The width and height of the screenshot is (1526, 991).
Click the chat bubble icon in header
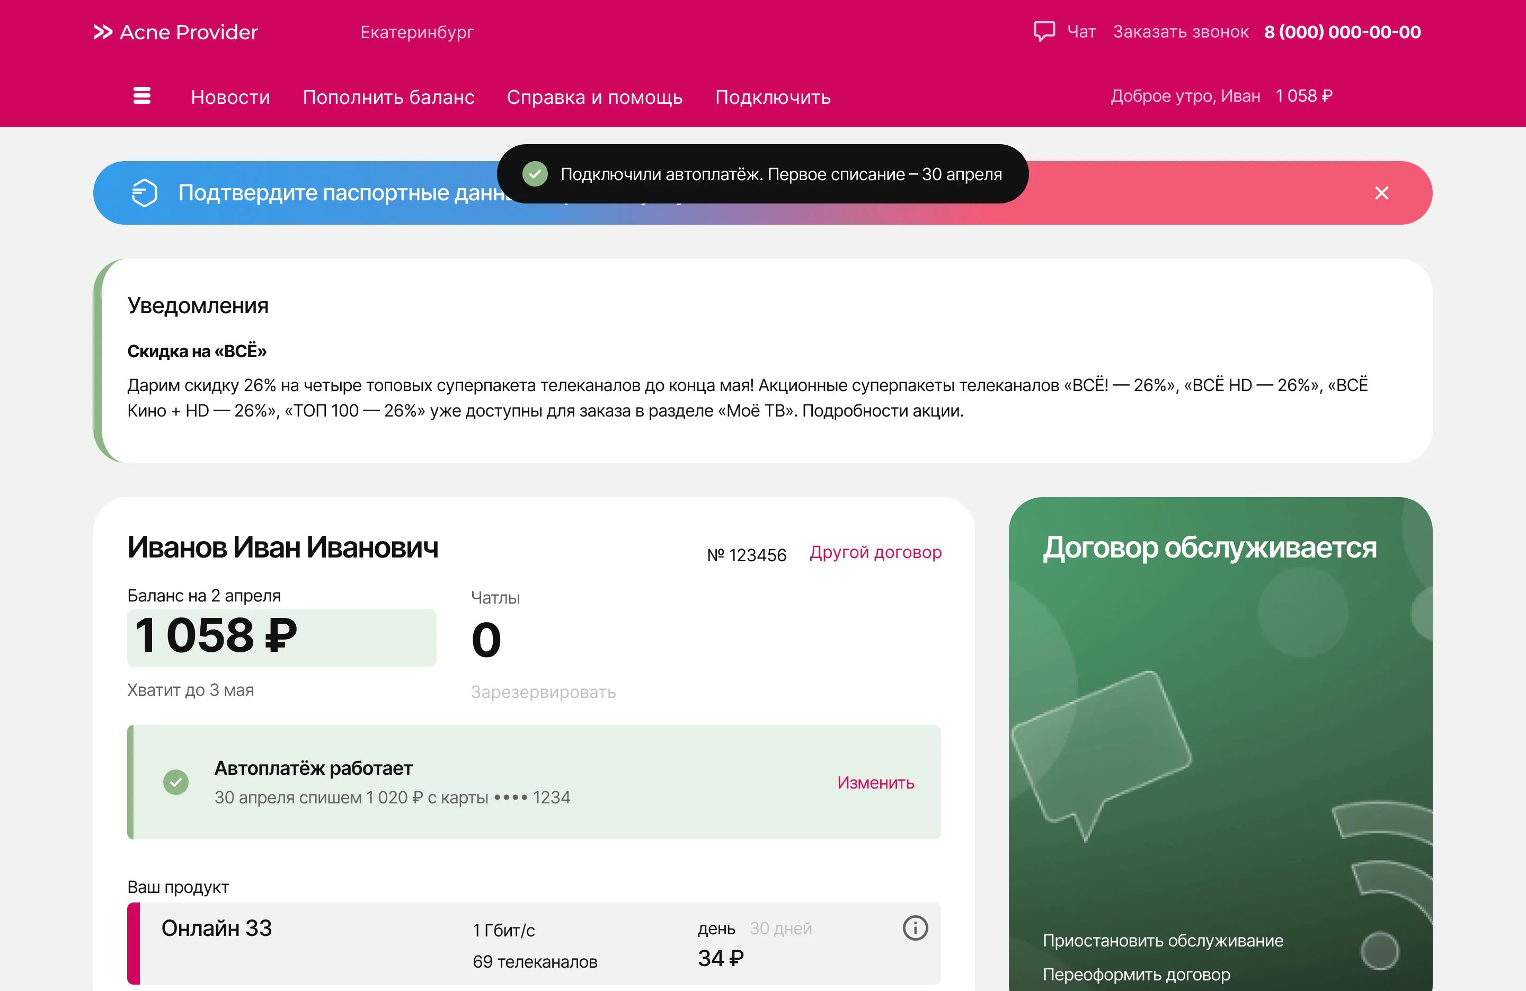pos(1044,31)
